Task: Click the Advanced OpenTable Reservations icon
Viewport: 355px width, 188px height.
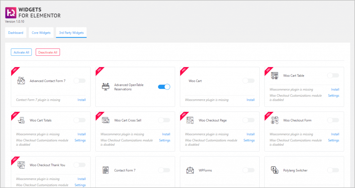Action: [x=106, y=87]
